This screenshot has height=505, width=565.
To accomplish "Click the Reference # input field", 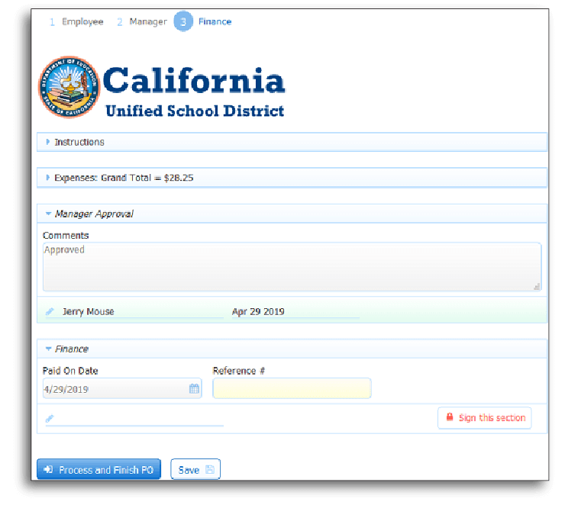I will click(x=292, y=388).
